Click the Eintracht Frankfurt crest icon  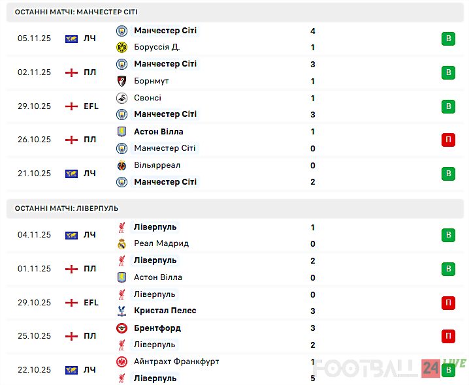(x=121, y=362)
